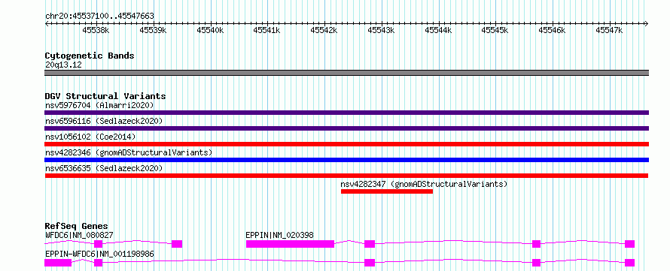The height and width of the screenshot is (271, 670).
Task: Click the chr20:45537100..45547663 region label
Action: tap(99, 17)
